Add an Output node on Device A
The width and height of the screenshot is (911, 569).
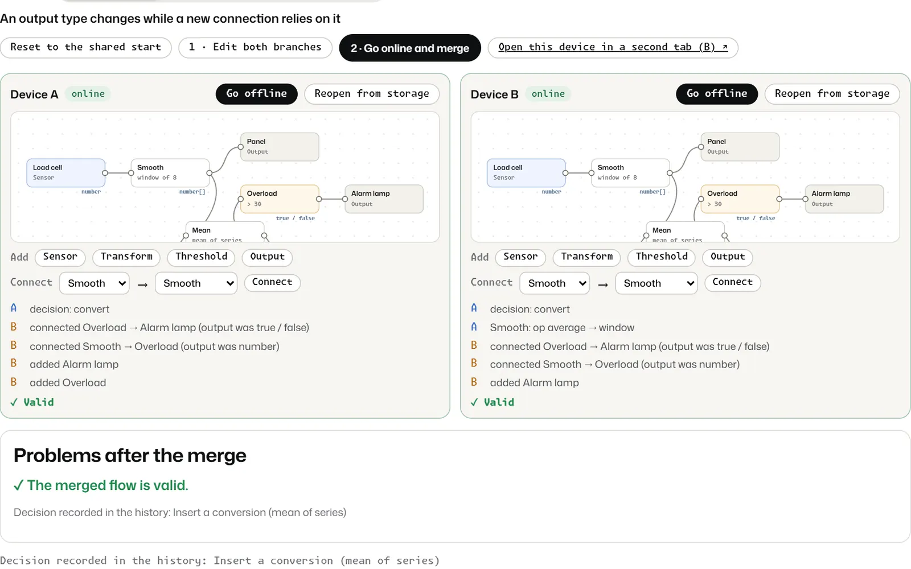(x=267, y=257)
